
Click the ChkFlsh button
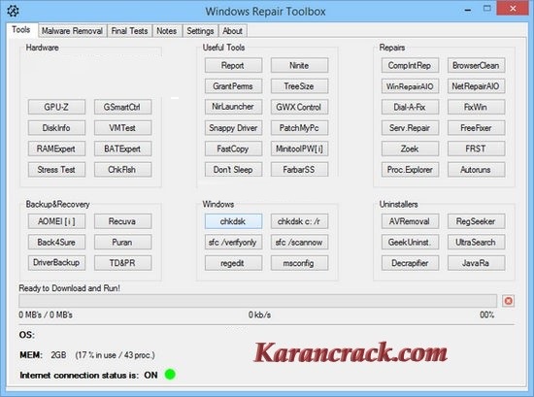(x=122, y=170)
